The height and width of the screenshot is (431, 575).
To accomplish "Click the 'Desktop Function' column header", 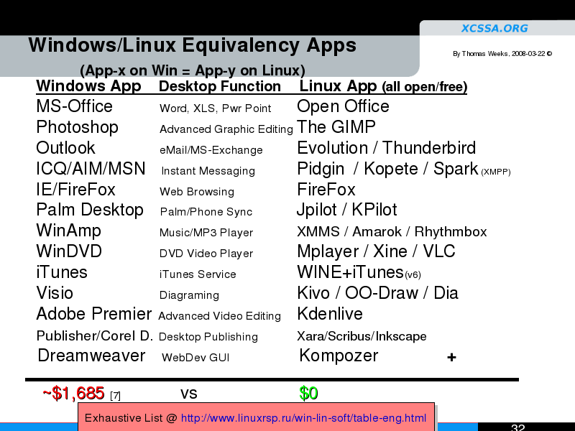I will [220, 86].
